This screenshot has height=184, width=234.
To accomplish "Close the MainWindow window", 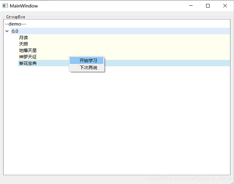I will 225,6.
